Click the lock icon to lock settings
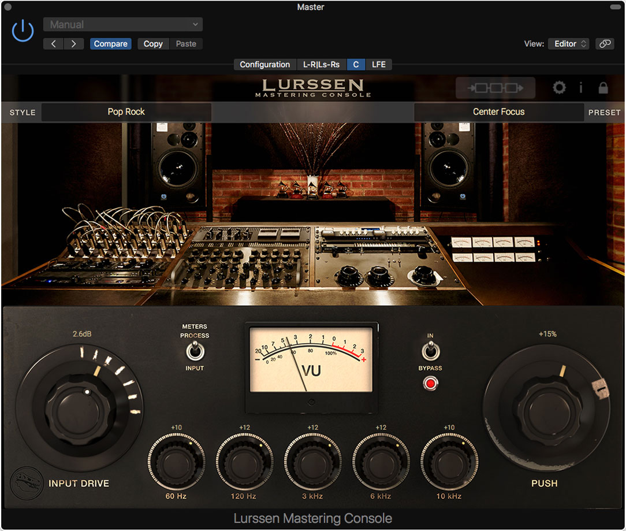Screen dimensions: 626x531 click(x=603, y=87)
